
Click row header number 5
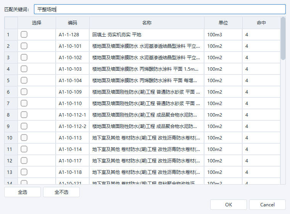tap(11, 81)
